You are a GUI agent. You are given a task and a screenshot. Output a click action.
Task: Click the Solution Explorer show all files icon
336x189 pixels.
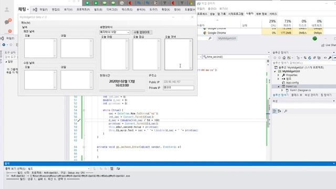tap(319, 58)
